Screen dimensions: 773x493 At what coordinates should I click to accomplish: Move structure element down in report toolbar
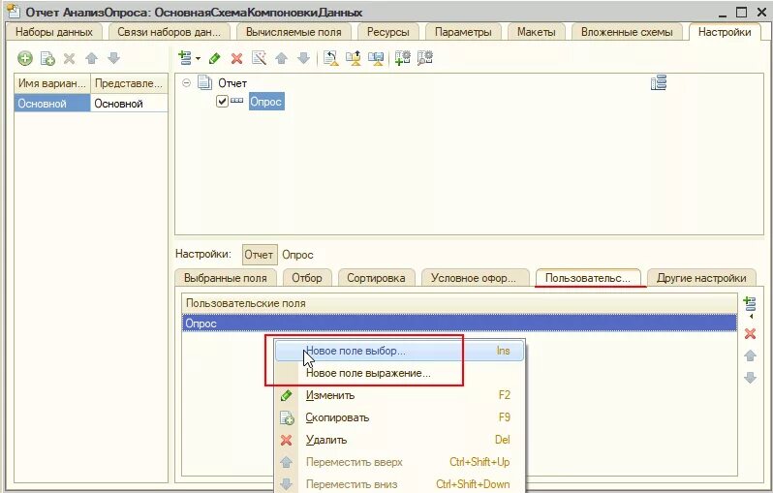click(x=304, y=58)
